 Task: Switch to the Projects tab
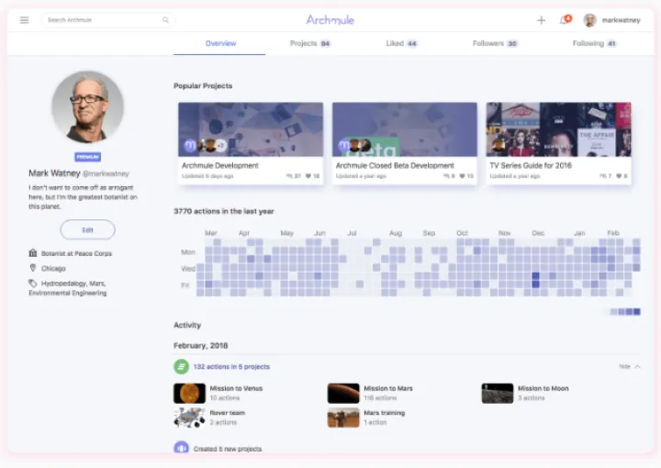coord(309,43)
